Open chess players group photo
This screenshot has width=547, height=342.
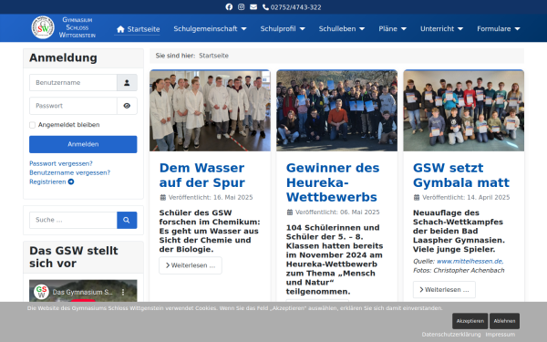[464, 110]
